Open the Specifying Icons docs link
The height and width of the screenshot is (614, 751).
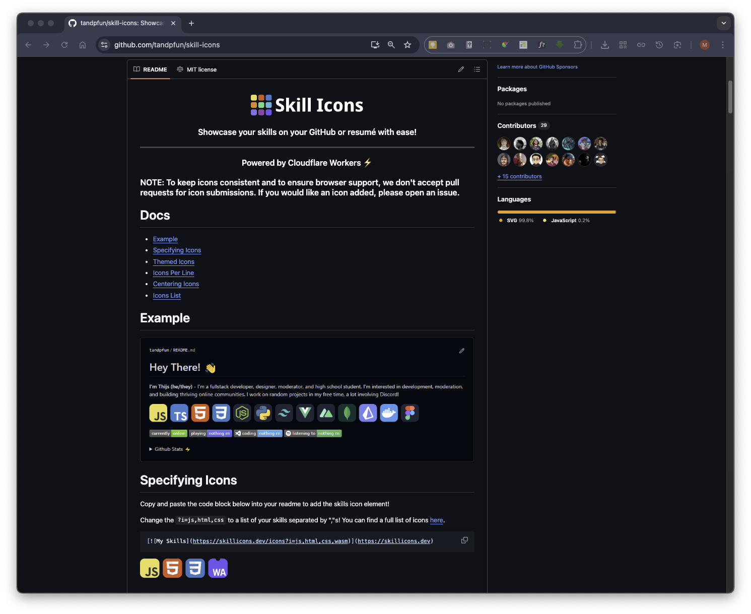tap(177, 250)
